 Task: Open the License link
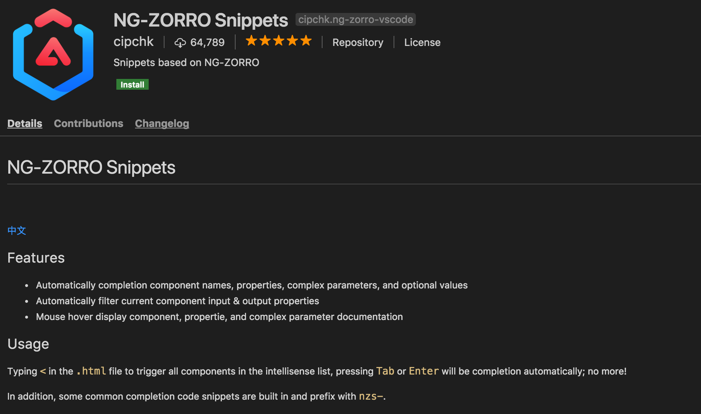[x=422, y=42]
